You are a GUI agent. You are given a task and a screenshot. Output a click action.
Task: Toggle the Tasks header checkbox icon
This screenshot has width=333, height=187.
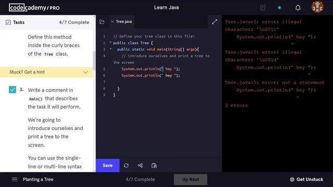pyautogui.click(x=8, y=22)
